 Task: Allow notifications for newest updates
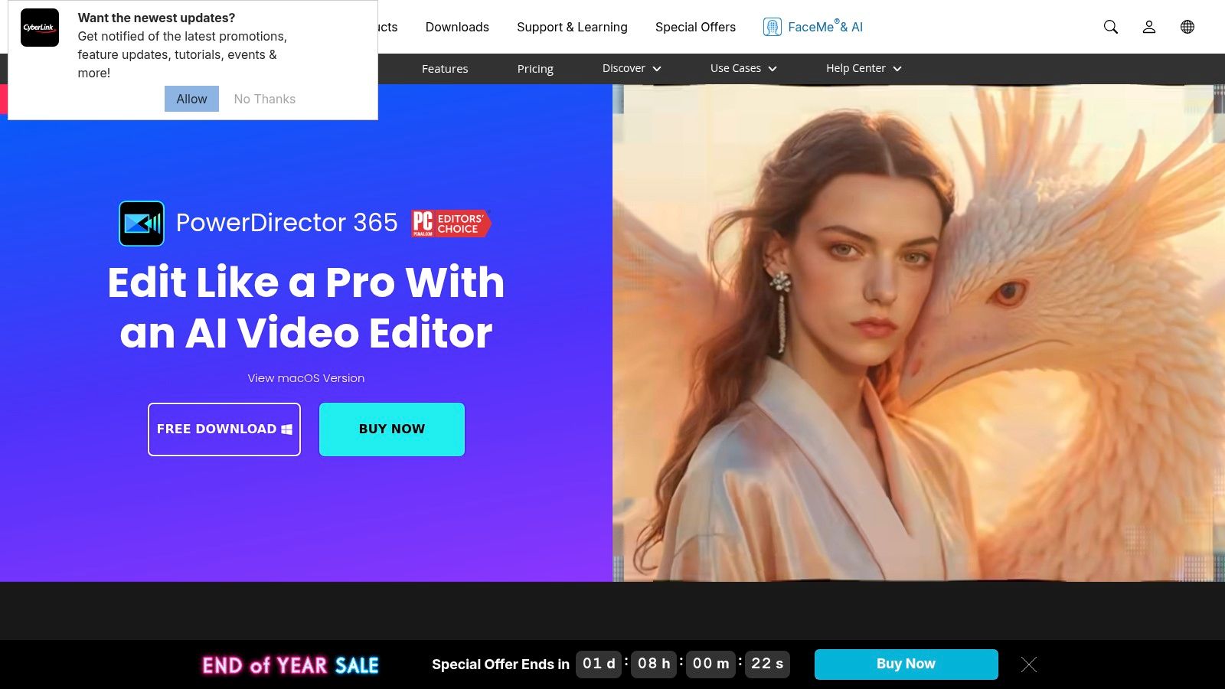191,99
